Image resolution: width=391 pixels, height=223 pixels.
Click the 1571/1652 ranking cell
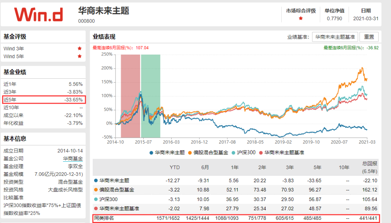click(x=168, y=218)
